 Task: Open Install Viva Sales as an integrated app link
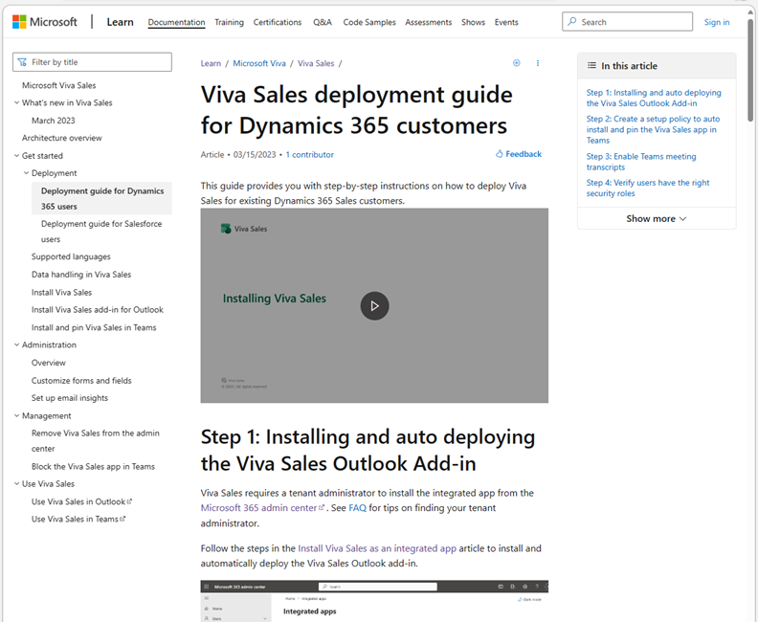pyautogui.click(x=377, y=548)
